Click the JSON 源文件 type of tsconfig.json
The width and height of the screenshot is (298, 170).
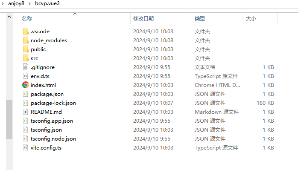210,130
